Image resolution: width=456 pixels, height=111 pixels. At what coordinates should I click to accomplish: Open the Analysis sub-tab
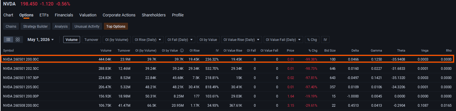[61, 26]
